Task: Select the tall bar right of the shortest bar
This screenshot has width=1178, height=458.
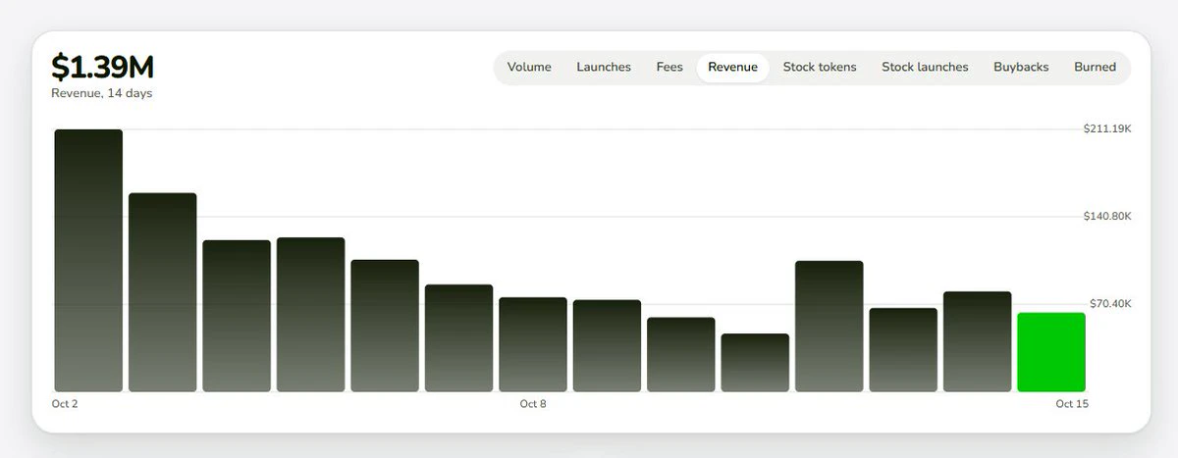Action: click(x=830, y=327)
